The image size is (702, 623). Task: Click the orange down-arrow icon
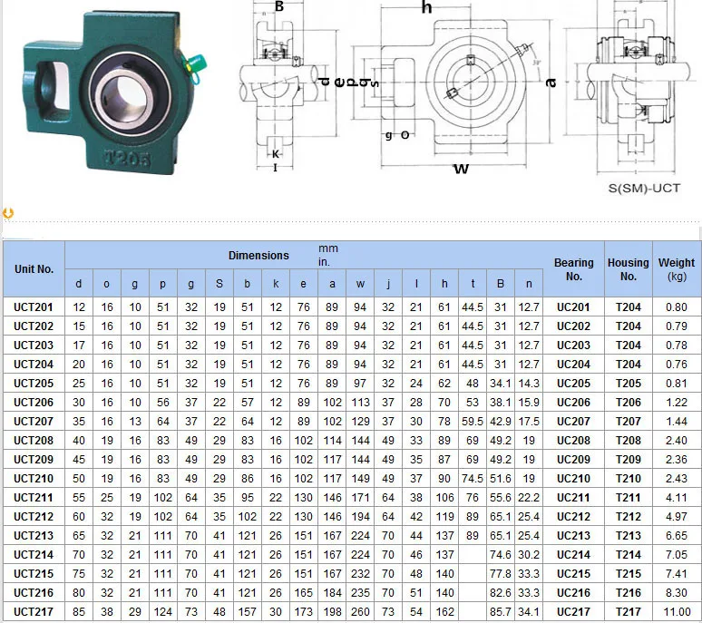pyautogui.click(x=8, y=213)
